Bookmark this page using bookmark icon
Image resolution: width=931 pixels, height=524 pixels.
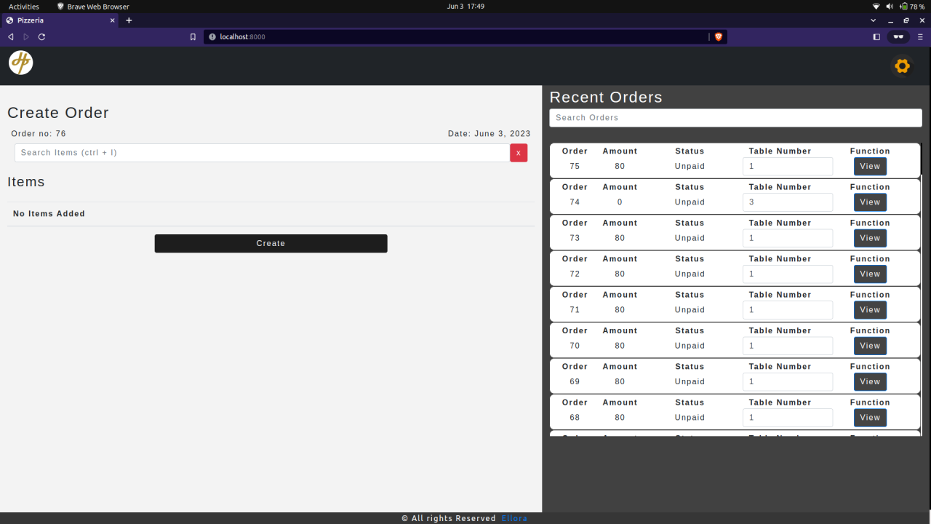click(193, 36)
